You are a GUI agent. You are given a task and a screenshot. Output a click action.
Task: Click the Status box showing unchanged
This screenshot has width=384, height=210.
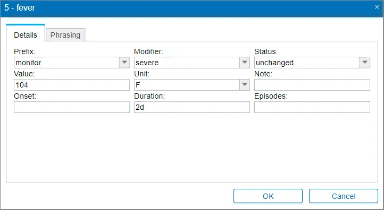307,63
